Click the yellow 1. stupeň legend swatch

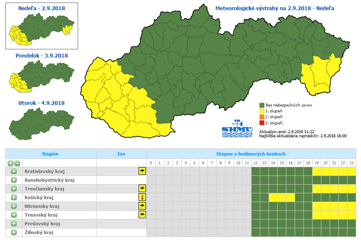(x=262, y=111)
